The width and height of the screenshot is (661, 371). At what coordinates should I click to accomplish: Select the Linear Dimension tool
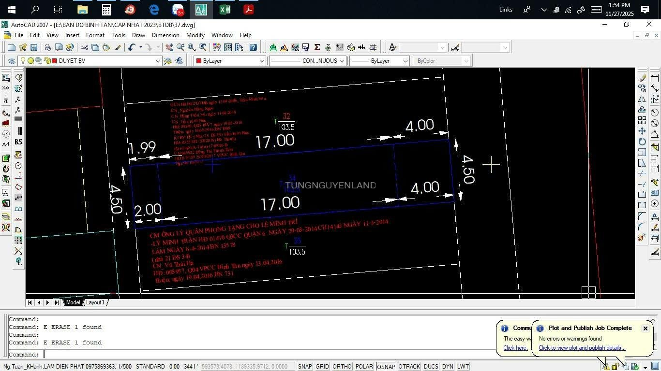pos(655,78)
